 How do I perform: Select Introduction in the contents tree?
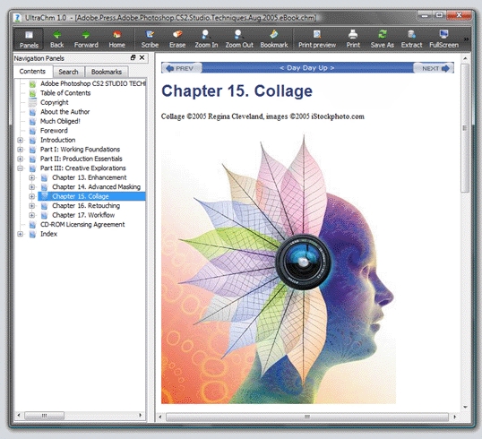tap(58, 140)
